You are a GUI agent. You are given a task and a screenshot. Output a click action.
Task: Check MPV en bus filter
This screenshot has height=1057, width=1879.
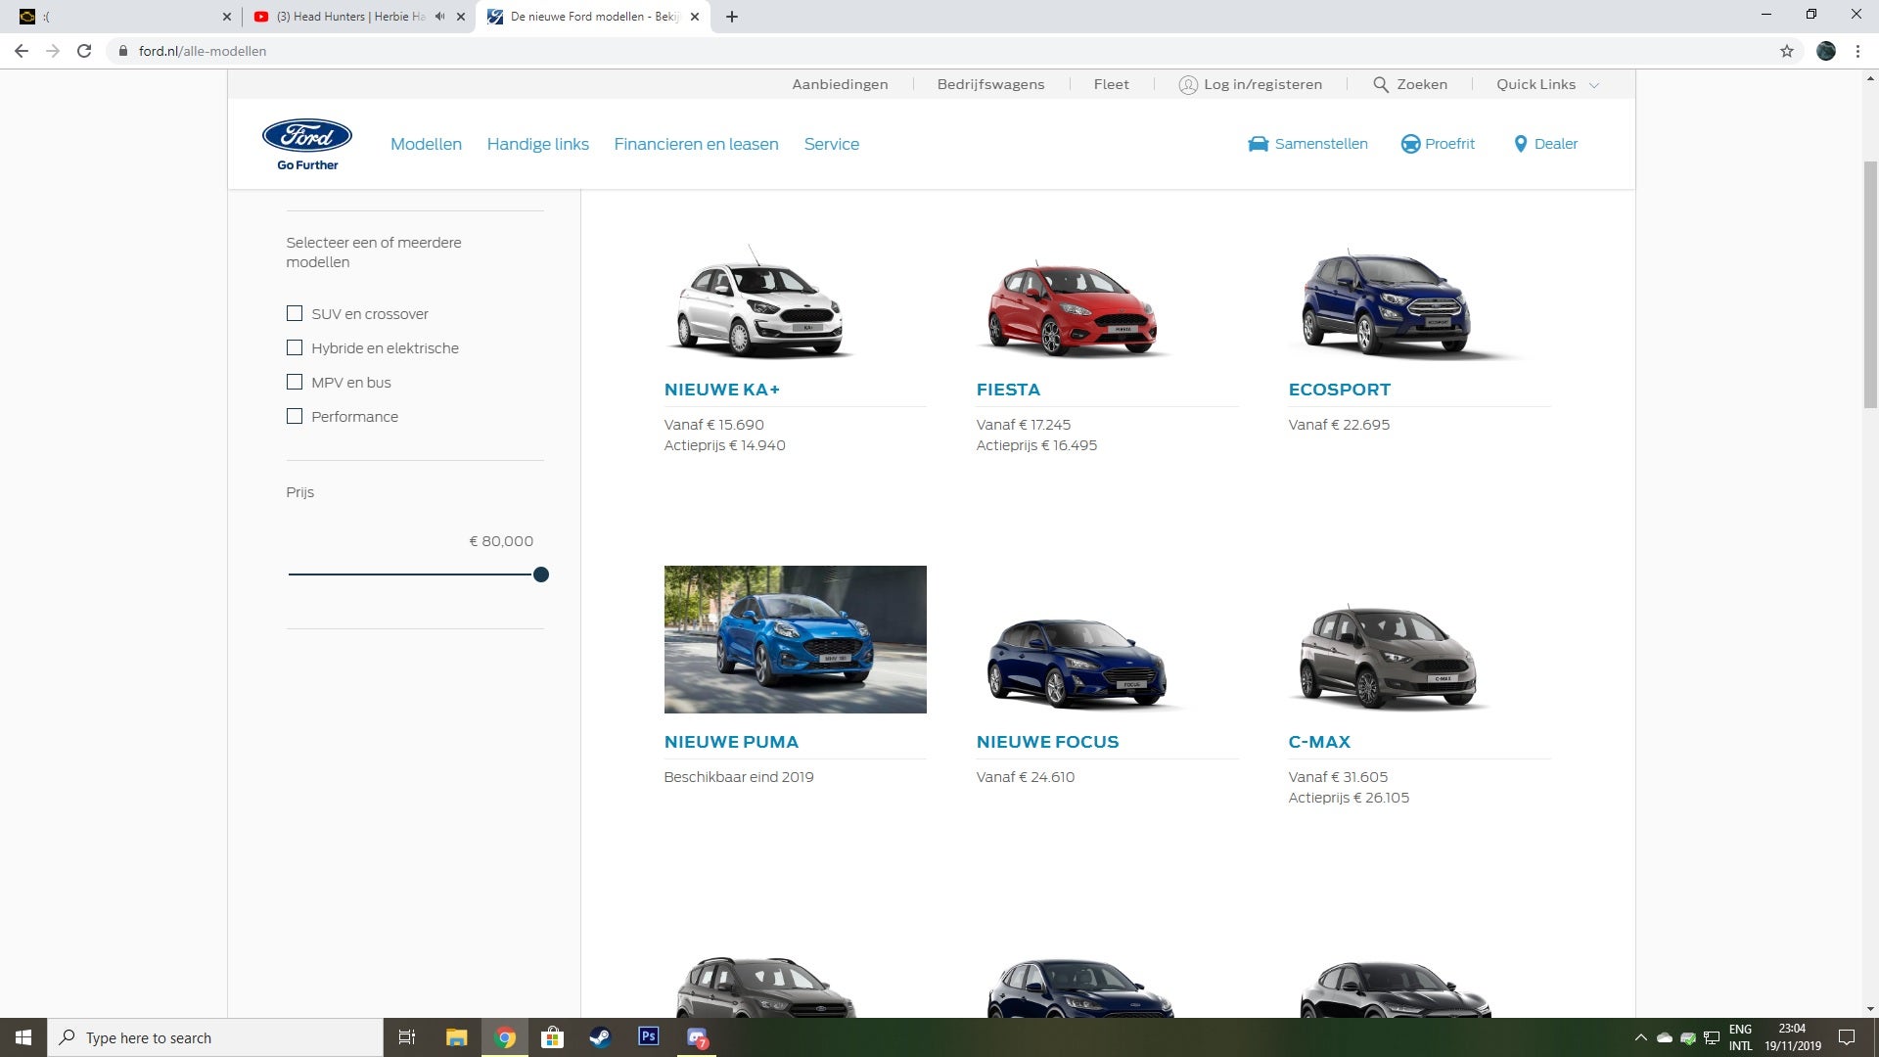[x=295, y=382]
